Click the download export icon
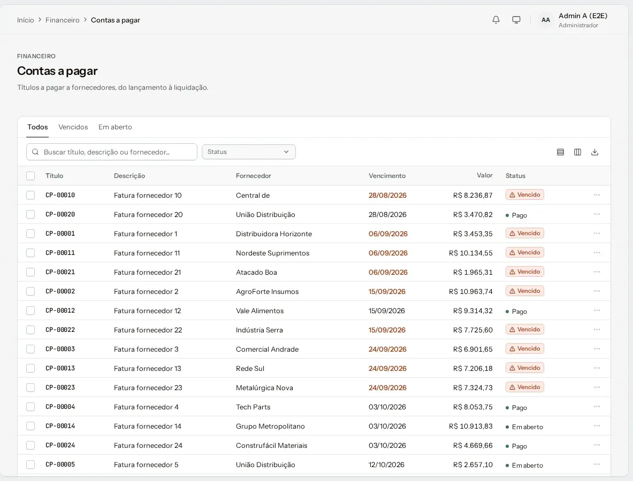Image resolution: width=633 pixels, height=481 pixels. [594, 152]
